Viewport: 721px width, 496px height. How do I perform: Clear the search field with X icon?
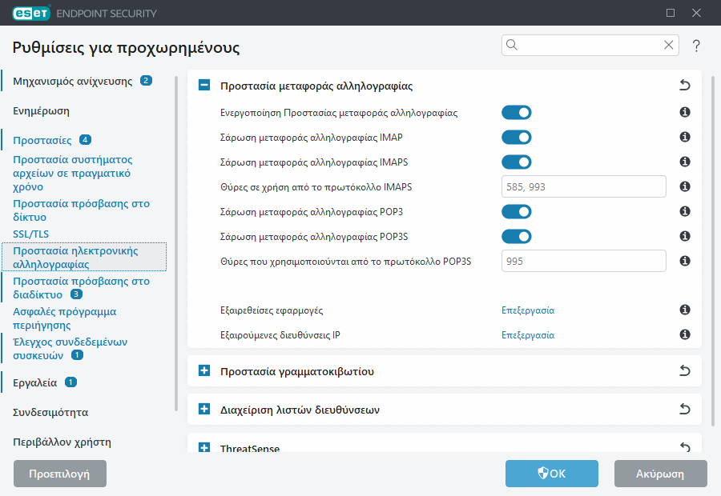click(669, 45)
